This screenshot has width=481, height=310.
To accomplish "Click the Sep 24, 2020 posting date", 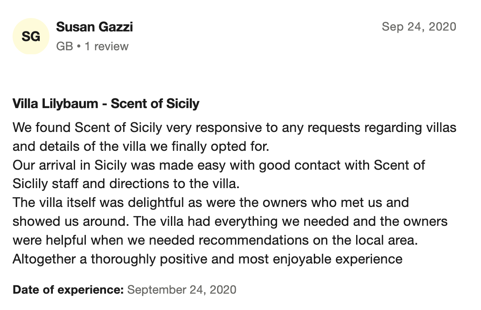I will pyautogui.click(x=419, y=27).
